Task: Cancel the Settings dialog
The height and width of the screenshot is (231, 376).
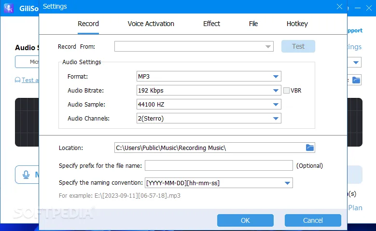Action: [x=313, y=220]
